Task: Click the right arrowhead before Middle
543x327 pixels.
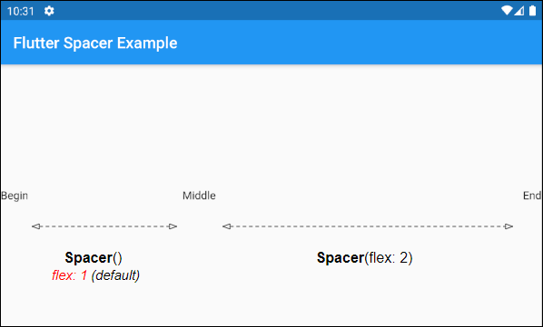Action: tap(173, 226)
